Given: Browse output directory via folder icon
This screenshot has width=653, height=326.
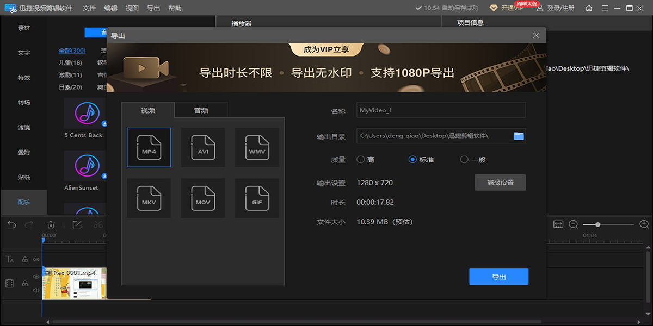Looking at the screenshot, I should [x=519, y=136].
